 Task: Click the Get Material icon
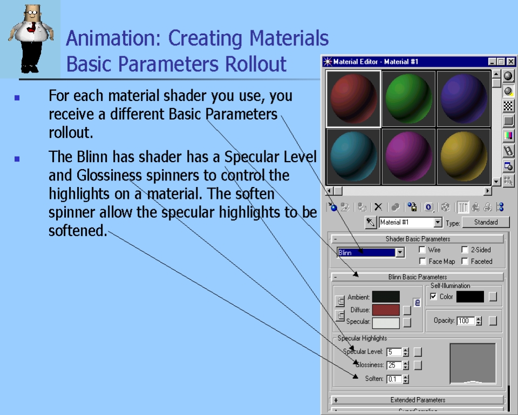333,207
